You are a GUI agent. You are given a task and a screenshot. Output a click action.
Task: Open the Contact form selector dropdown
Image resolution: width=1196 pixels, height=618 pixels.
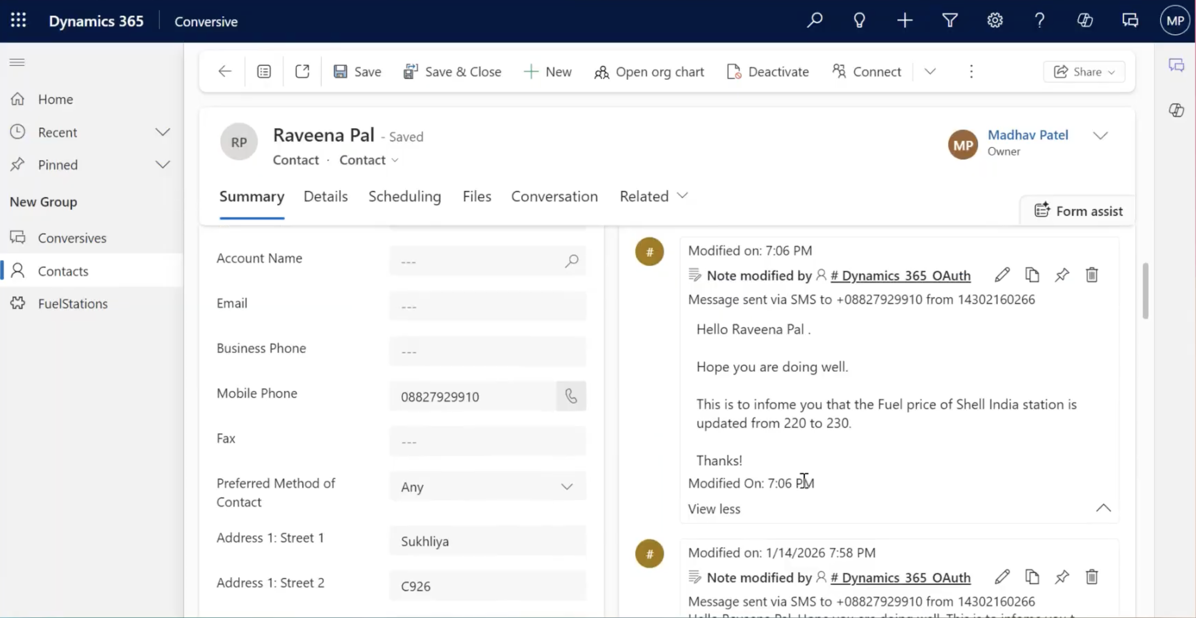(x=369, y=160)
